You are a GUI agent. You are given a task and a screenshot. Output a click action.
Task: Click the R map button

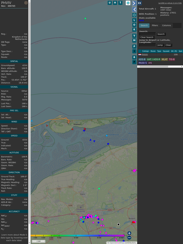(134, 57)
